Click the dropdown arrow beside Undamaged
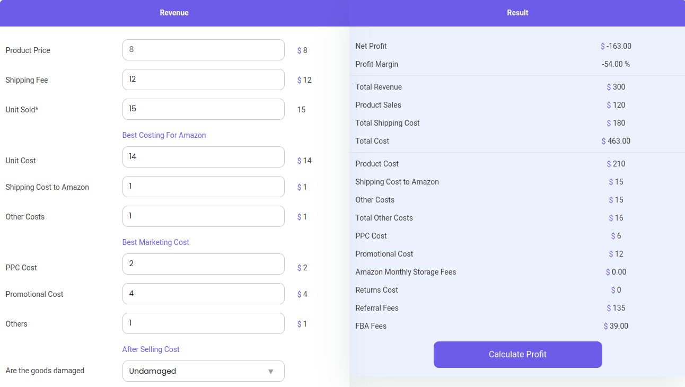This screenshot has width=685, height=387. coord(270,372)
